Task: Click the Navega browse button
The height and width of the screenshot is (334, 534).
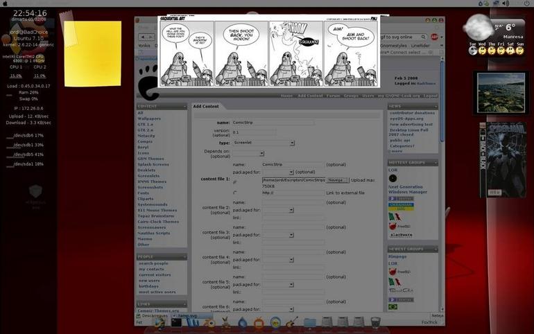Action: [337, 180]
